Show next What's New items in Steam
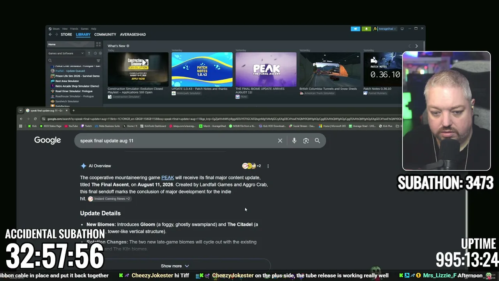The height and width of the screenshot is (281, 499). (416, 46)
